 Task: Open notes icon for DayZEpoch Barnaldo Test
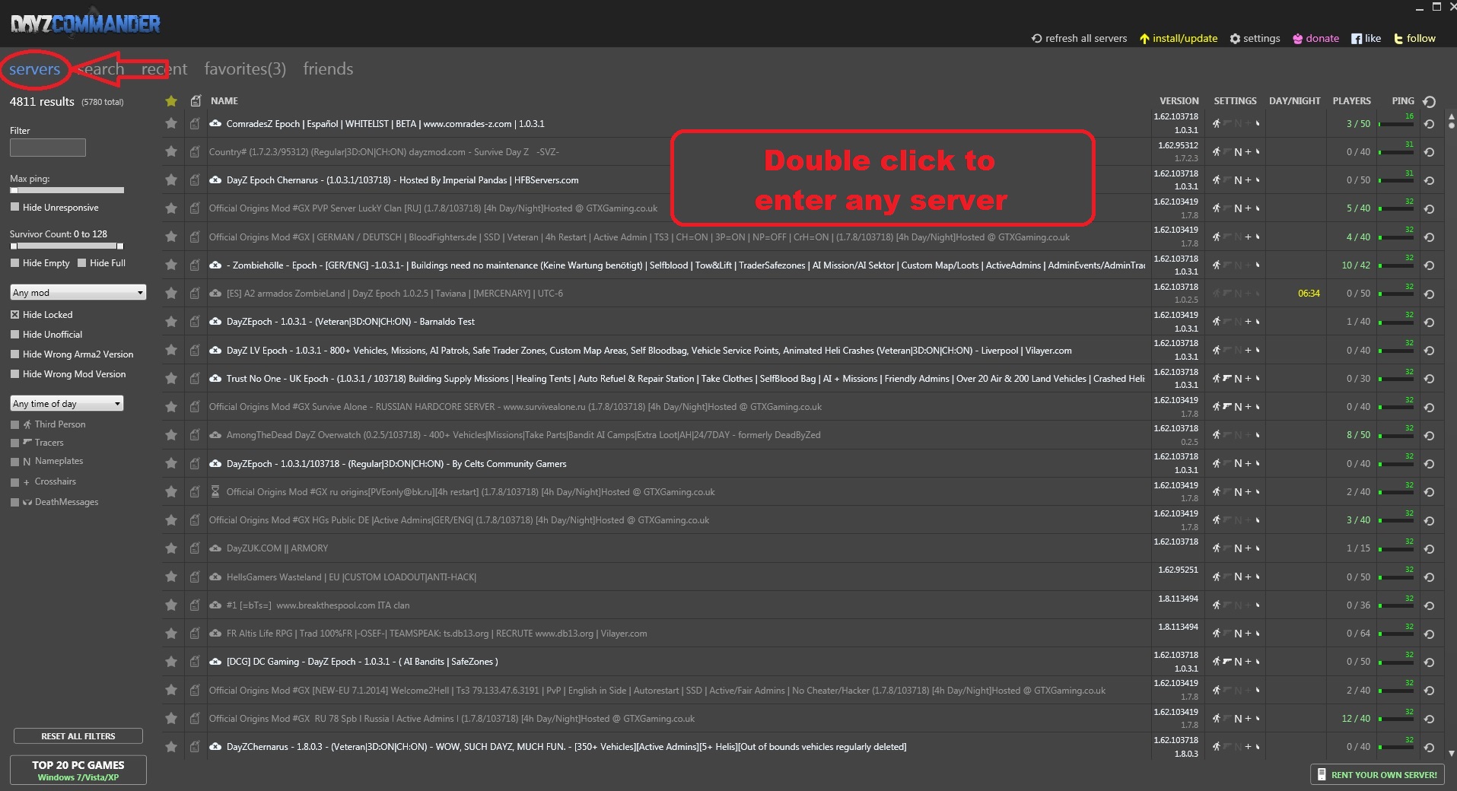196,322
